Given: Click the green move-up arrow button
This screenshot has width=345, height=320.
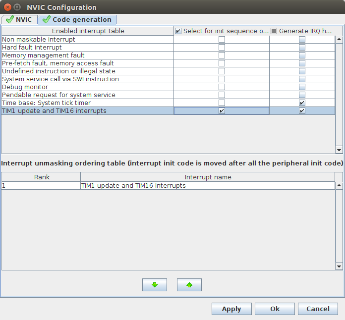Looking at the screenshot, I should point(189,285).
